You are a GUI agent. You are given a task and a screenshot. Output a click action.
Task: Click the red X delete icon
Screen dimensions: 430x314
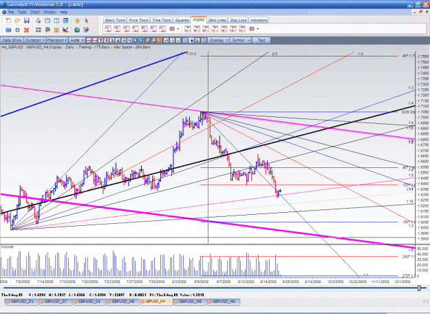point(26,30)
